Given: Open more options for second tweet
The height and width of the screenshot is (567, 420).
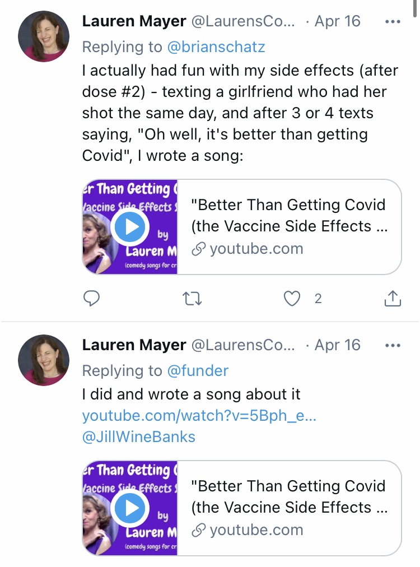Looking at the screenshot, I should [x=393, y=345].
